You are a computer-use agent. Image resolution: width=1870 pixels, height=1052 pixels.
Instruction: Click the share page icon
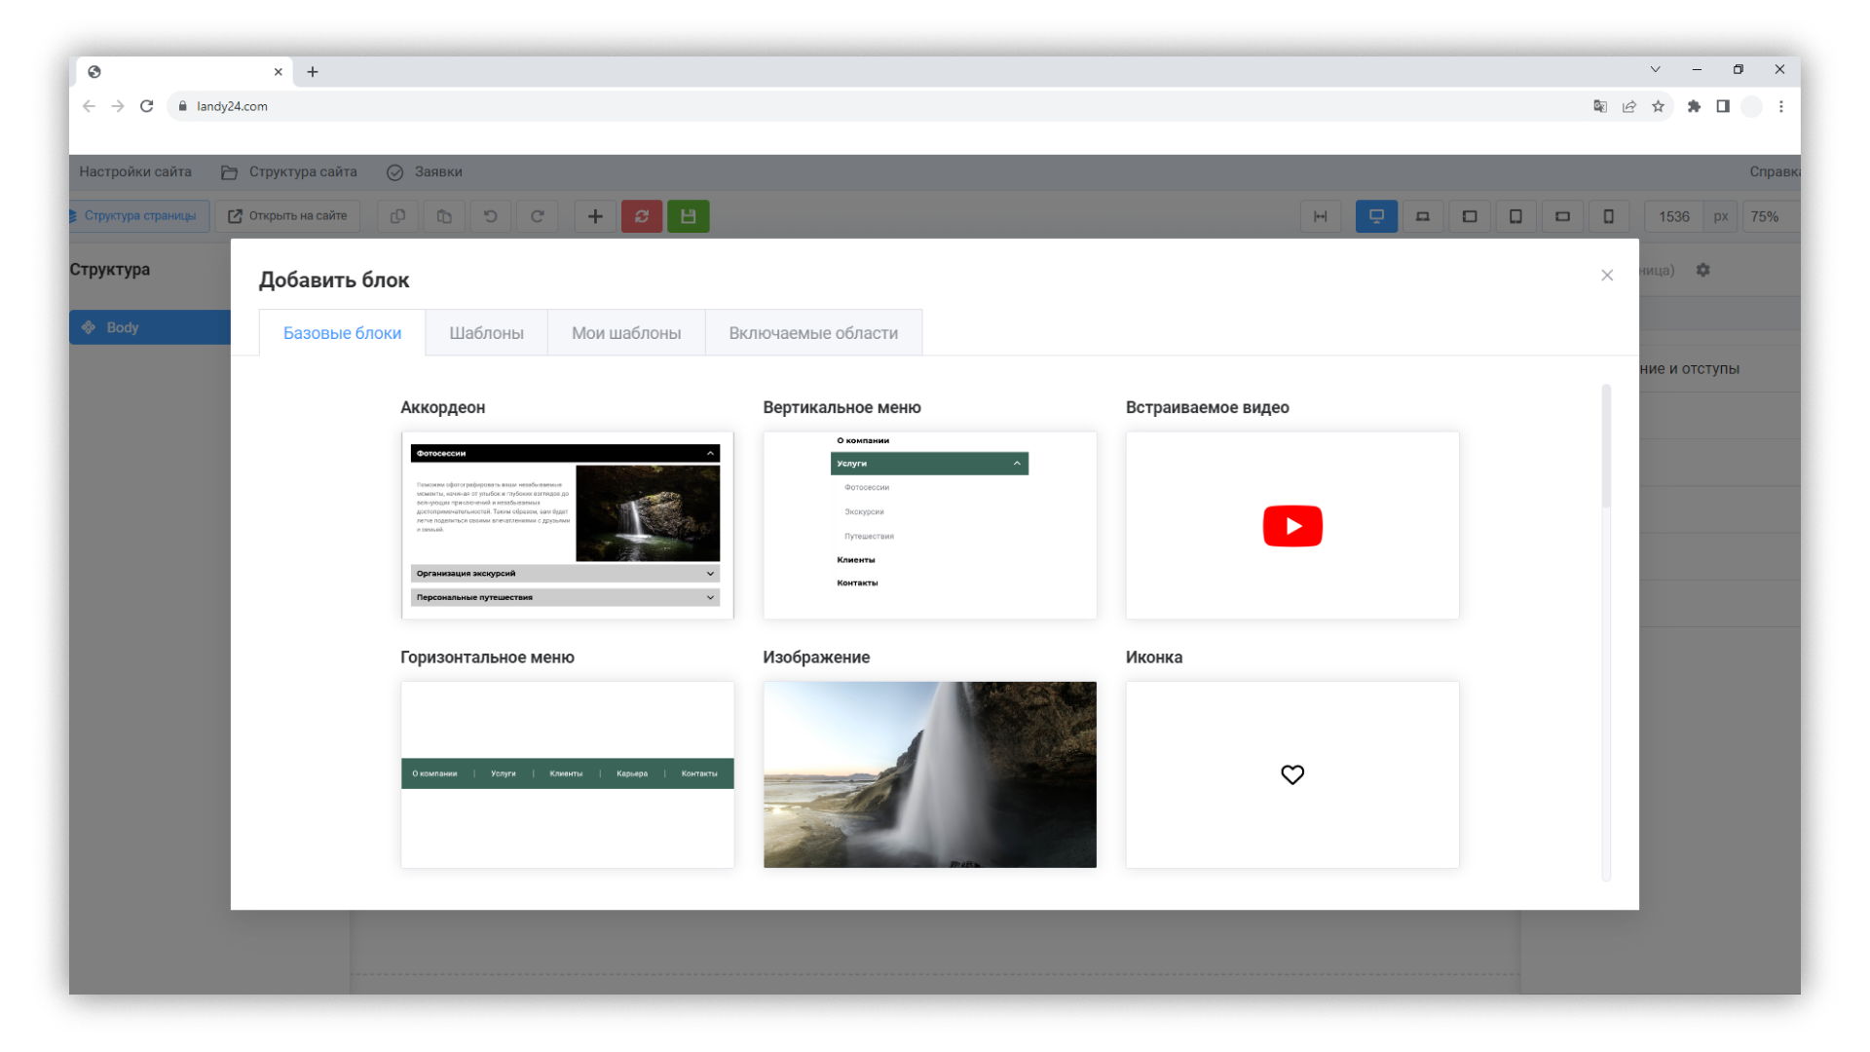[x=1629, y=106]
